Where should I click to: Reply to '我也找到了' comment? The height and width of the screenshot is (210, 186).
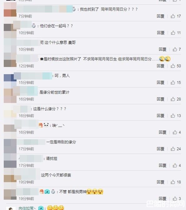coord(160,16)
